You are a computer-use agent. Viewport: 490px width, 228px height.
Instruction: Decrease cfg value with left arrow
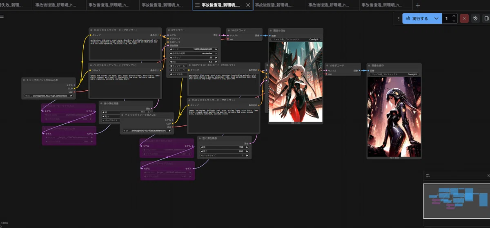(x=171, y=62)
